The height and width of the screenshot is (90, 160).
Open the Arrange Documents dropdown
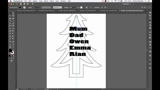[28, 4]
